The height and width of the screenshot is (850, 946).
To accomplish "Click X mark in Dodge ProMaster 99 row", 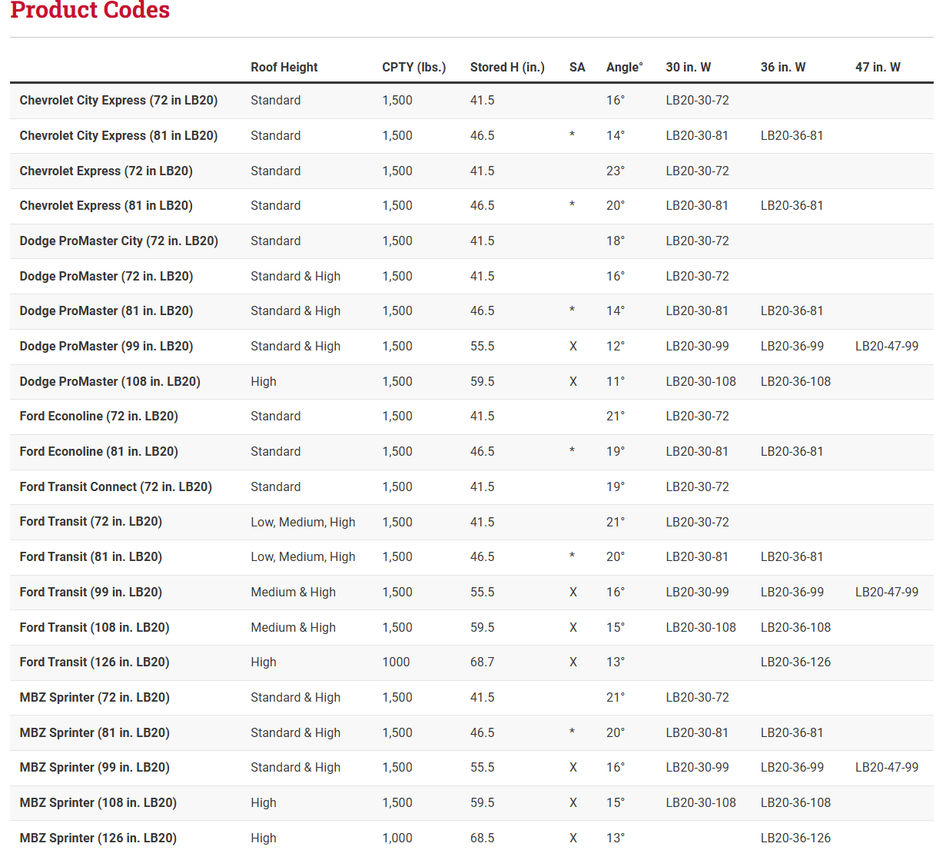I will tap(573, 347).
